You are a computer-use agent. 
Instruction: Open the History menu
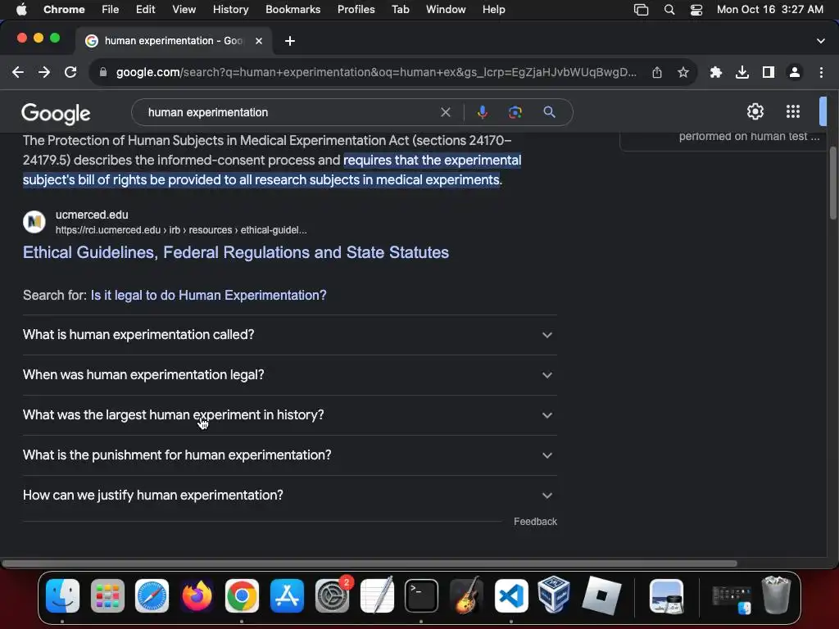pyautogui.click(x=230, y=10)
